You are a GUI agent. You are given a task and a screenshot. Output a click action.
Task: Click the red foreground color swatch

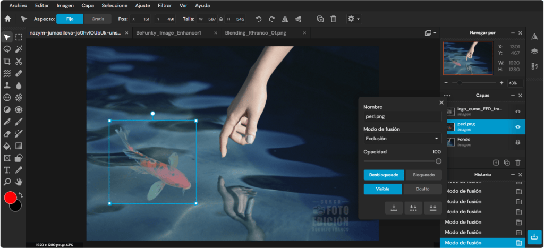(x=10, y=198)
